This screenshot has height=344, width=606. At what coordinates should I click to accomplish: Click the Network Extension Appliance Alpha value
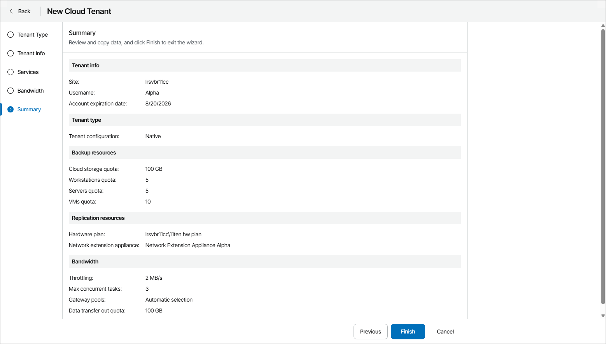(x=187, y=245)
